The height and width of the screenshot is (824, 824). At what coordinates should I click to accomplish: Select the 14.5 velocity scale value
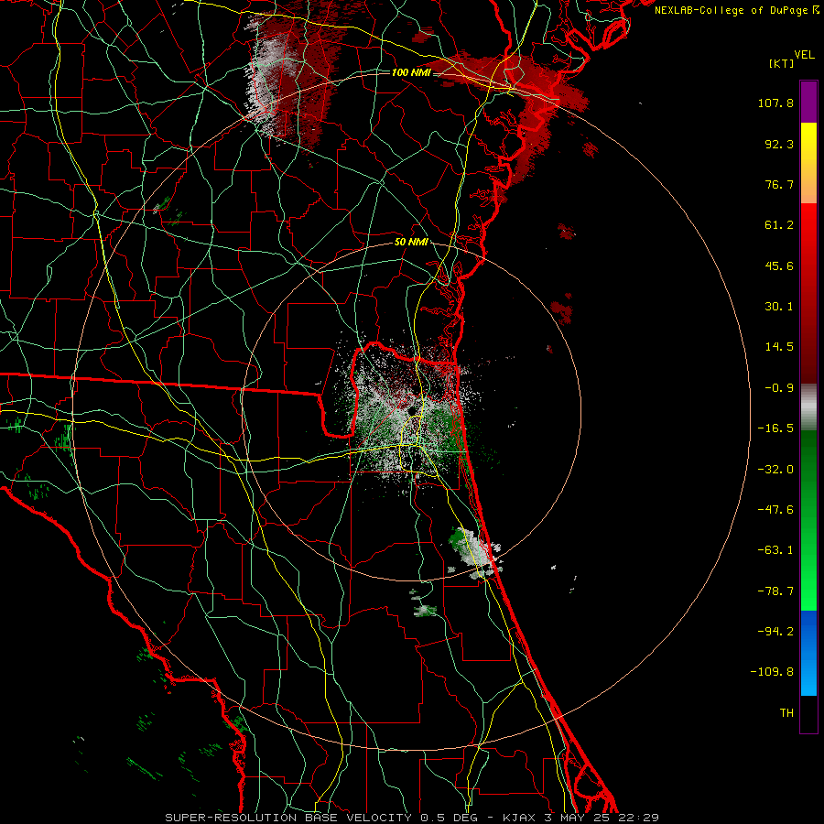pyautogui.click(x=779, y=347)
